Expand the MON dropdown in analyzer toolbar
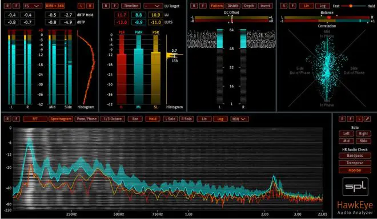377x219 pixels. [x=239, y=119]
